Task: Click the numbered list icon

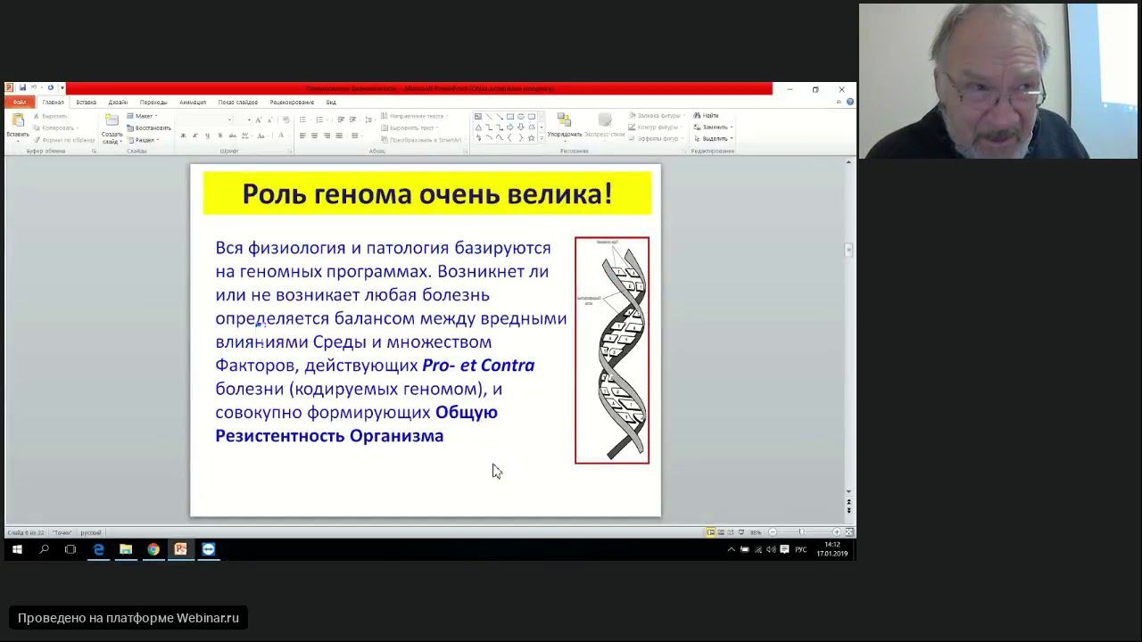Action: [x=319, y=119]
